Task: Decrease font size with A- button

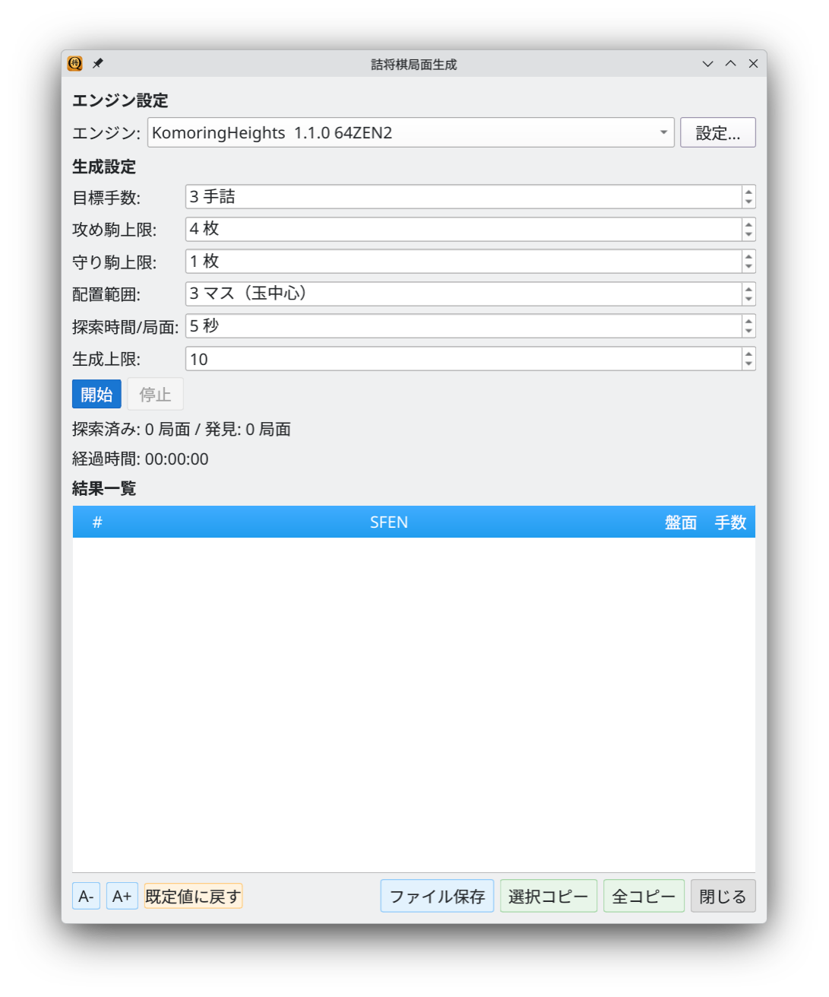Action: (x=86, y=897)
